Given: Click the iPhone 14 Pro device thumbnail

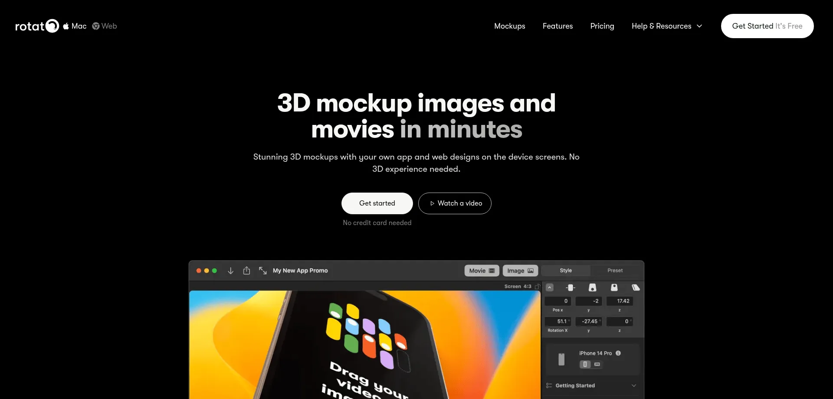Looking at the screenshot, I should [561, 359].
